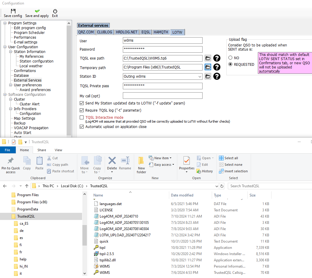
Task: Switch to HRDLOG.NET tab
Action: (x=127, y=32)
